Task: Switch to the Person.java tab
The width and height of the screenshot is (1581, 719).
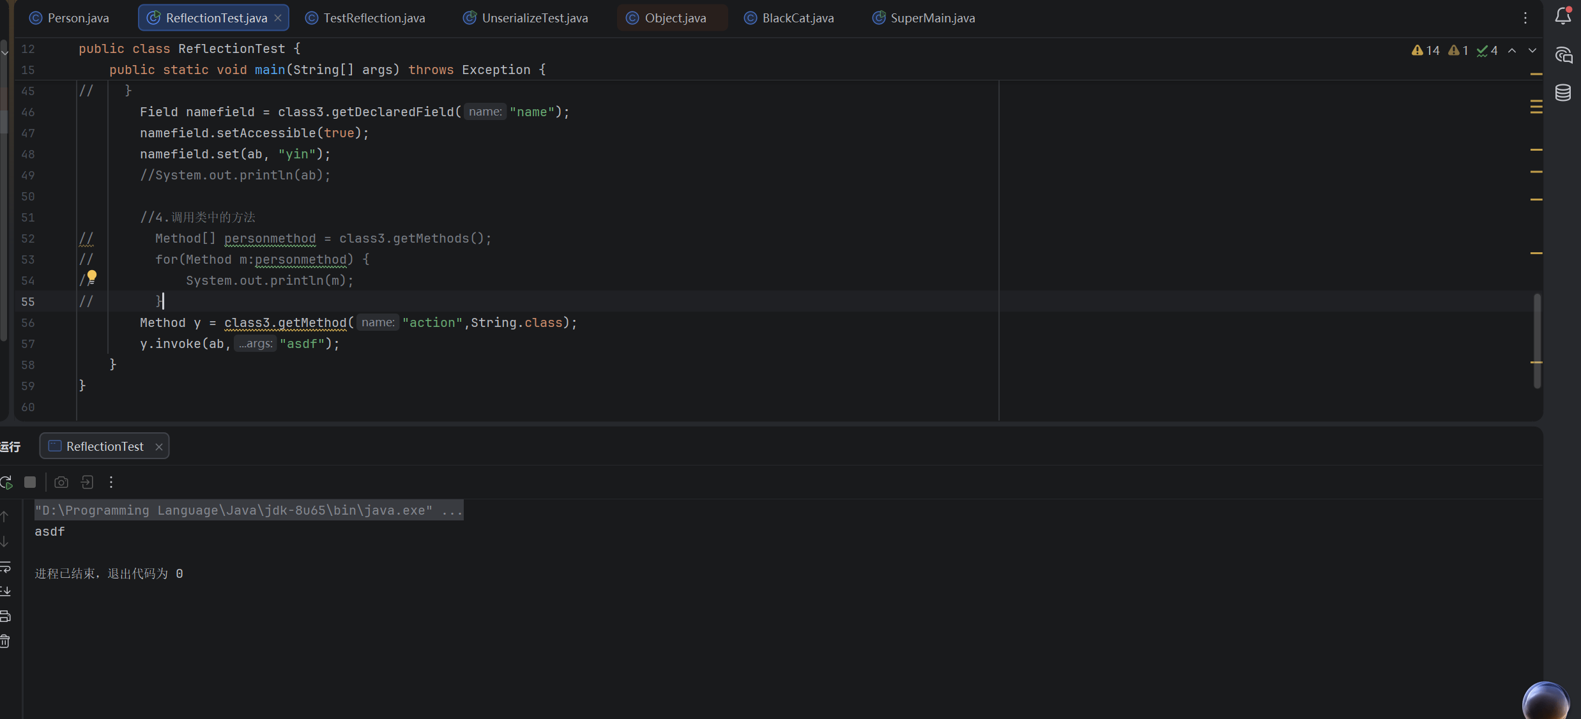Action: pyautogui.click(x=70, y=18)
